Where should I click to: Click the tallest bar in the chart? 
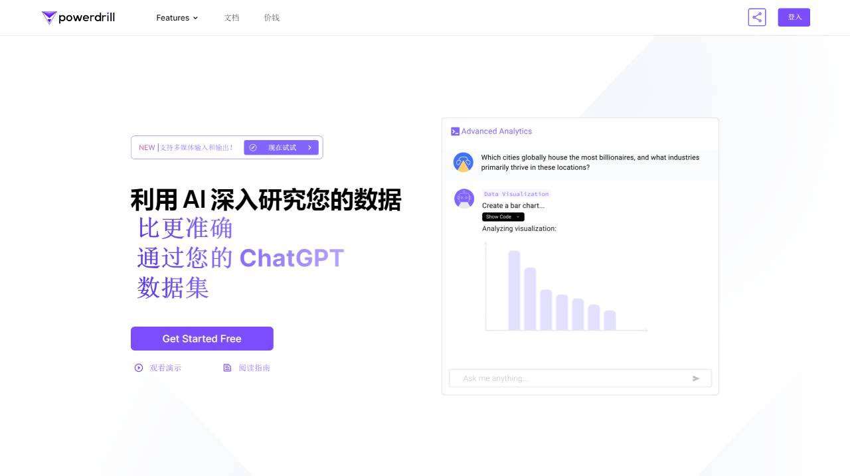[514, 290]
